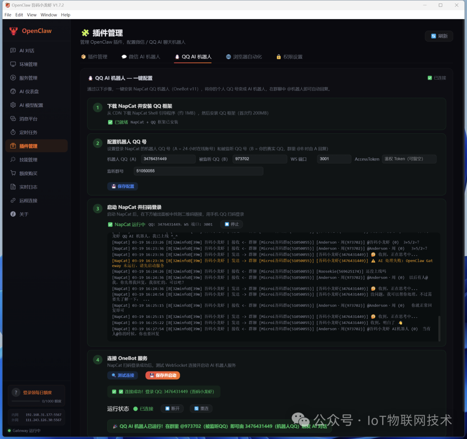Open the AI 对话 sidebar icon
467x439 pixels.
pos(13,50)
